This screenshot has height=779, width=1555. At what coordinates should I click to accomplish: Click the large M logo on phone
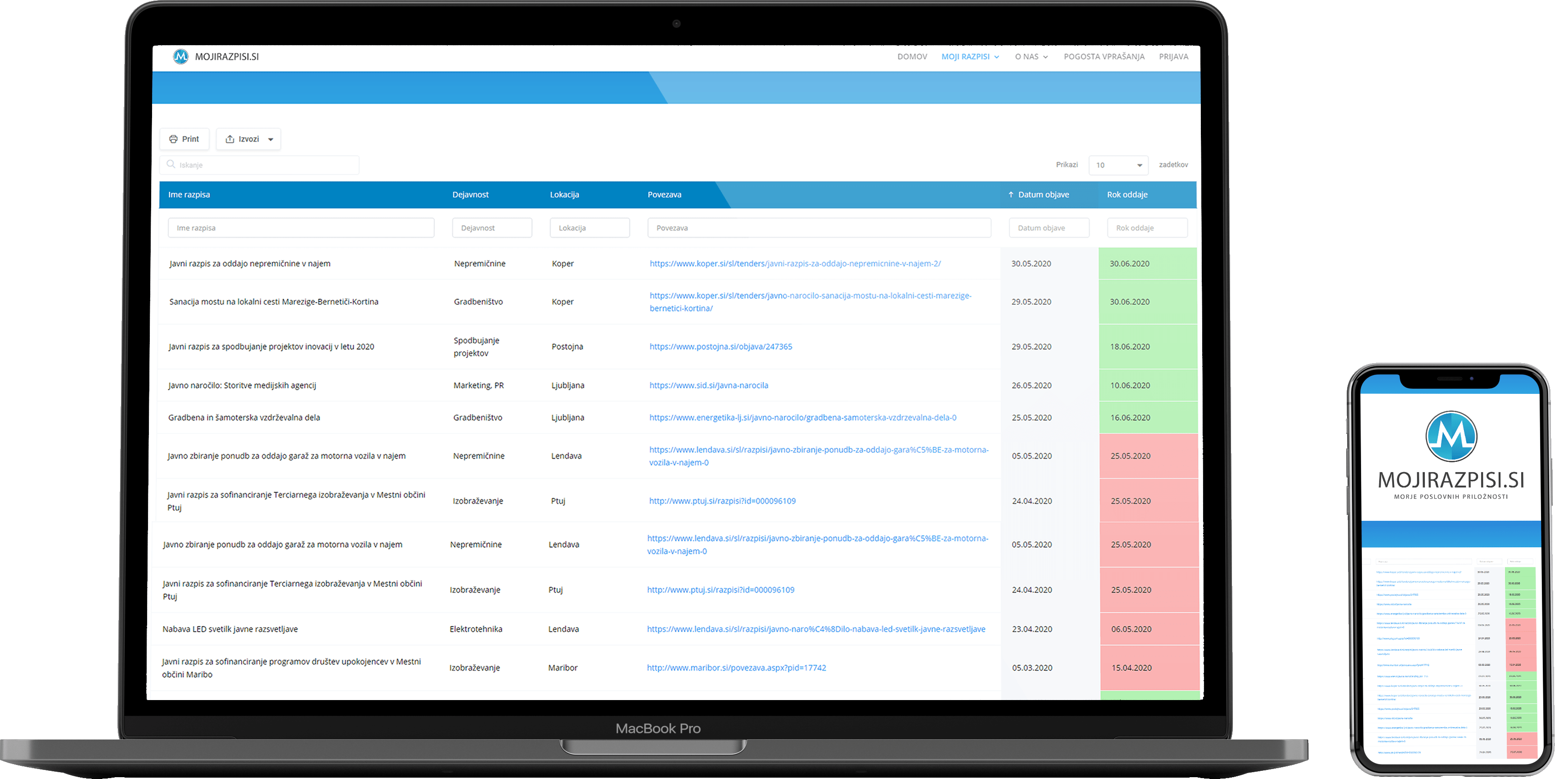[1451, 436]
